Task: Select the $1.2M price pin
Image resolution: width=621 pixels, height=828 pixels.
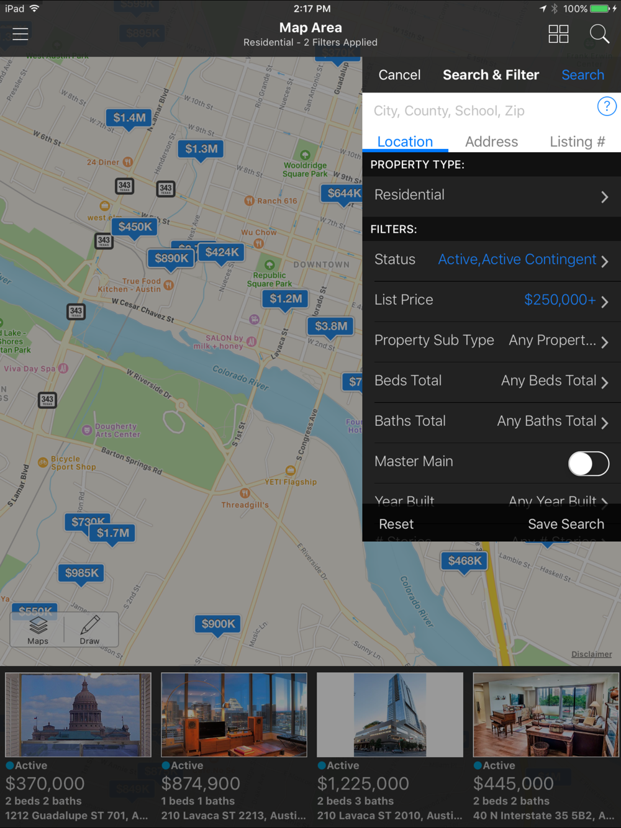Action: pos(286,299)
